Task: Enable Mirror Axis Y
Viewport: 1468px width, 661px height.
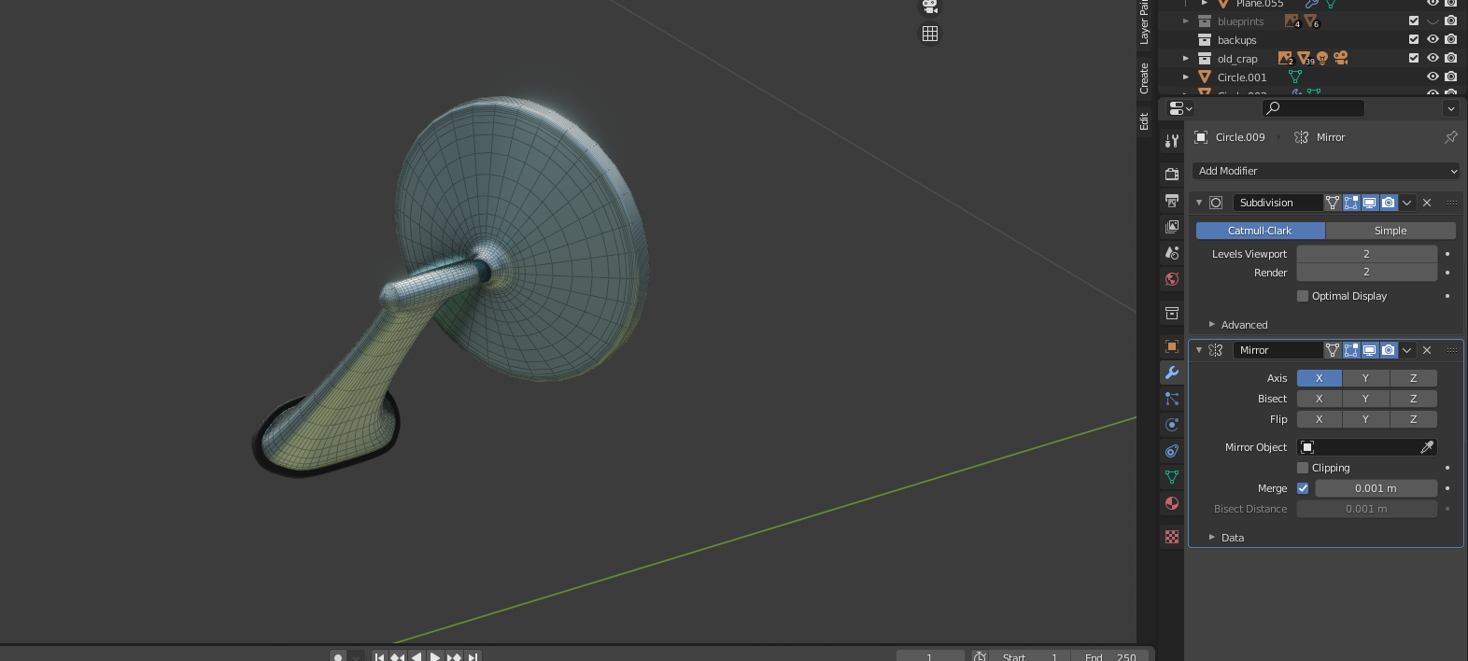Action: 1366,378
